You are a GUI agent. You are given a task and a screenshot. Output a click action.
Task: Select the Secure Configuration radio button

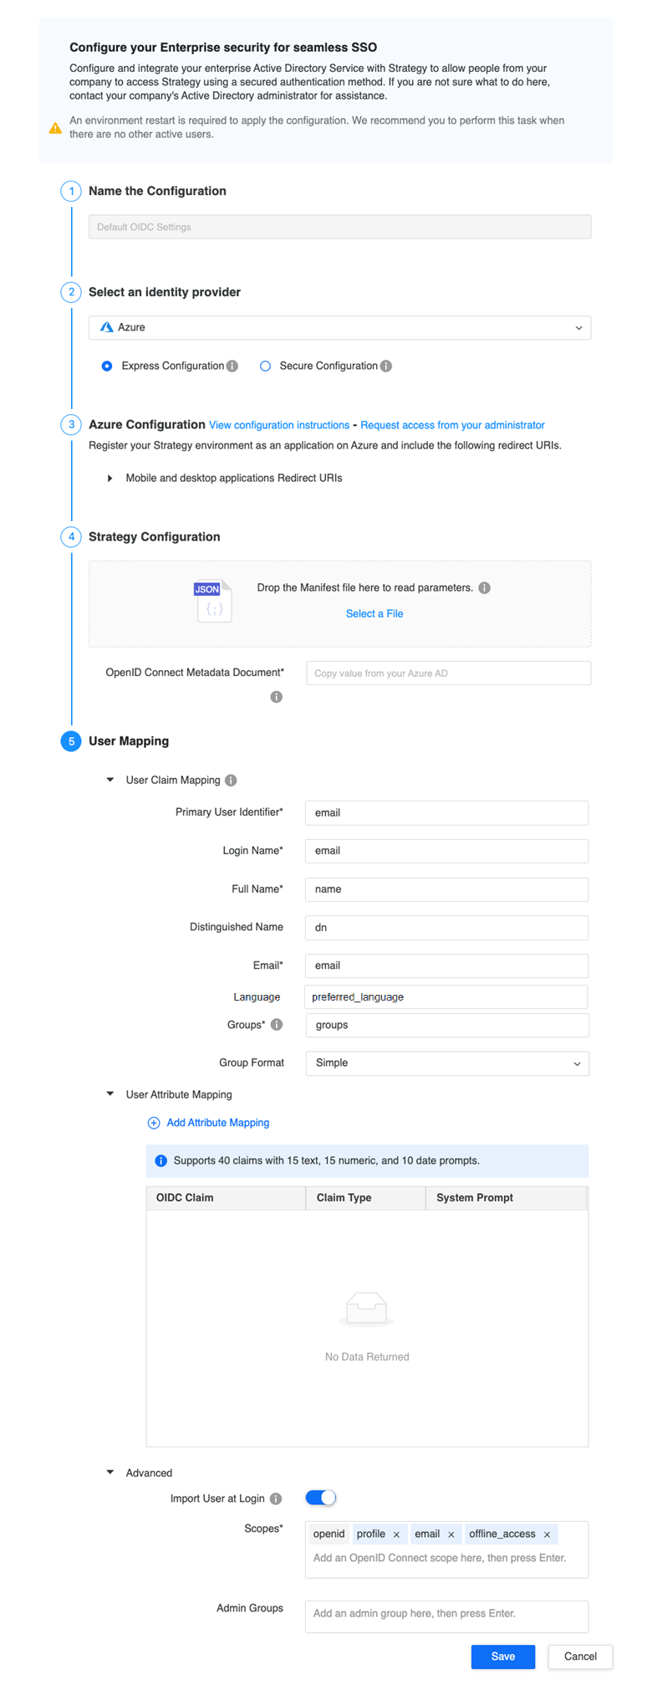tap(265, 366)
